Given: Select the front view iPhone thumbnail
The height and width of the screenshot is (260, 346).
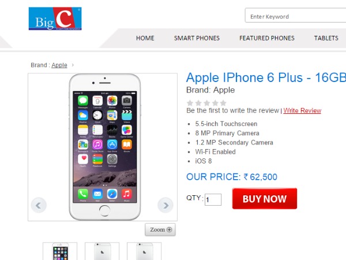Looking at the screenshot, I should 60,251.
